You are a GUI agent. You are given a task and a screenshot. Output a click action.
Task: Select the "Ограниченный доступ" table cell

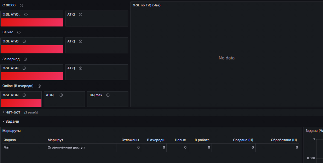(x=66, y=147)
